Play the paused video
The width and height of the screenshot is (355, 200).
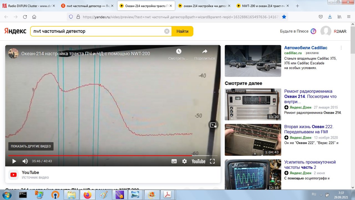click(14, 161)
